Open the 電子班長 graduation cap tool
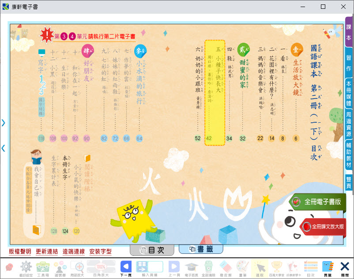The image size is (354, 279). point(191,268)
